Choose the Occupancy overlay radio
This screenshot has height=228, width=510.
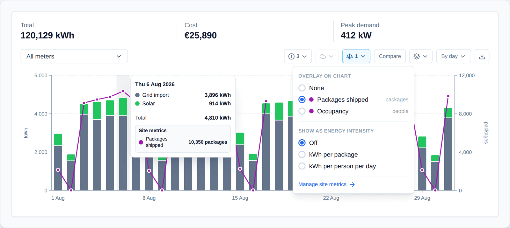click(x=302, y=111)
